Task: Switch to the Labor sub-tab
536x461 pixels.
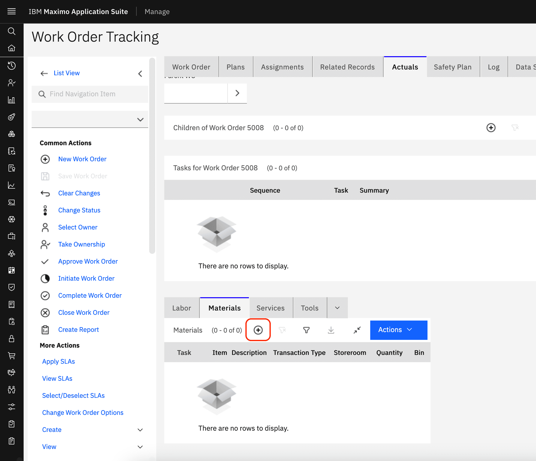Action: click(x=182, y=308)
